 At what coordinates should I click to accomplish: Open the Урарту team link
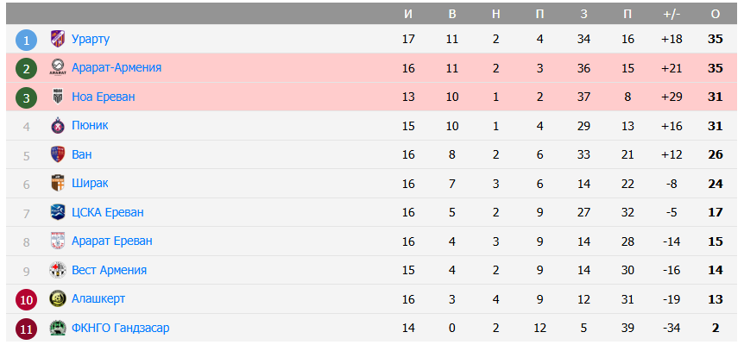click(x=91, y=39)
